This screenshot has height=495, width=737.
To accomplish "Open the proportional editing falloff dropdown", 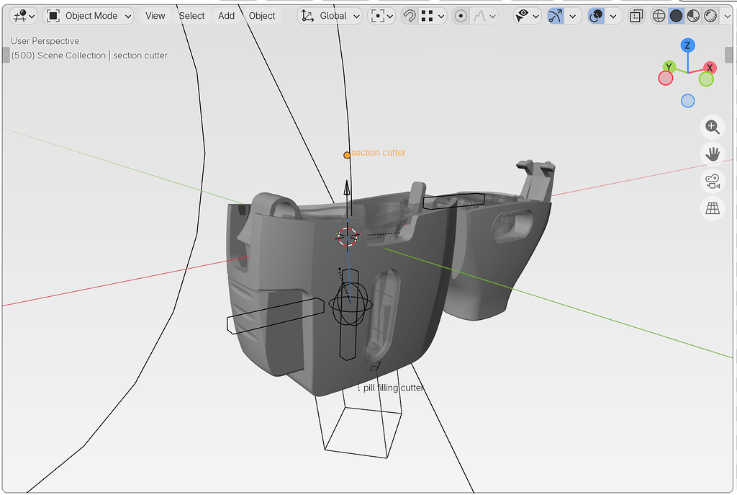I will (x=483, y=16).
